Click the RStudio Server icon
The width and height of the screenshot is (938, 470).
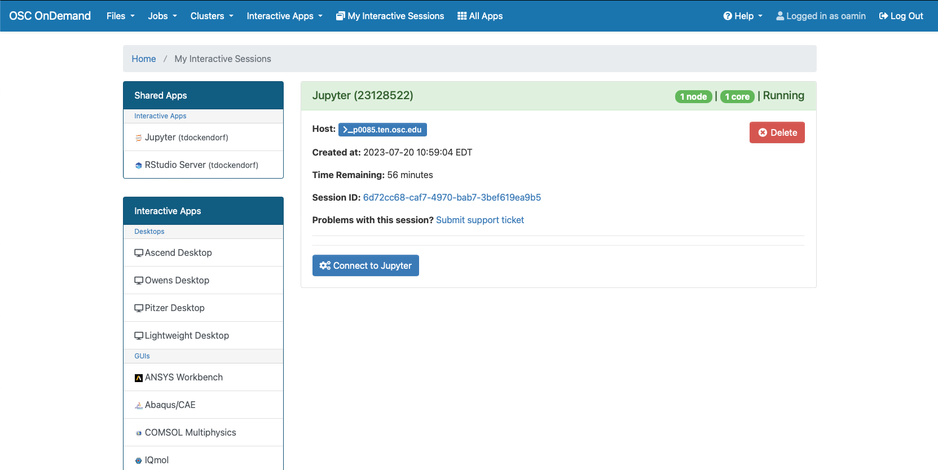139,165
